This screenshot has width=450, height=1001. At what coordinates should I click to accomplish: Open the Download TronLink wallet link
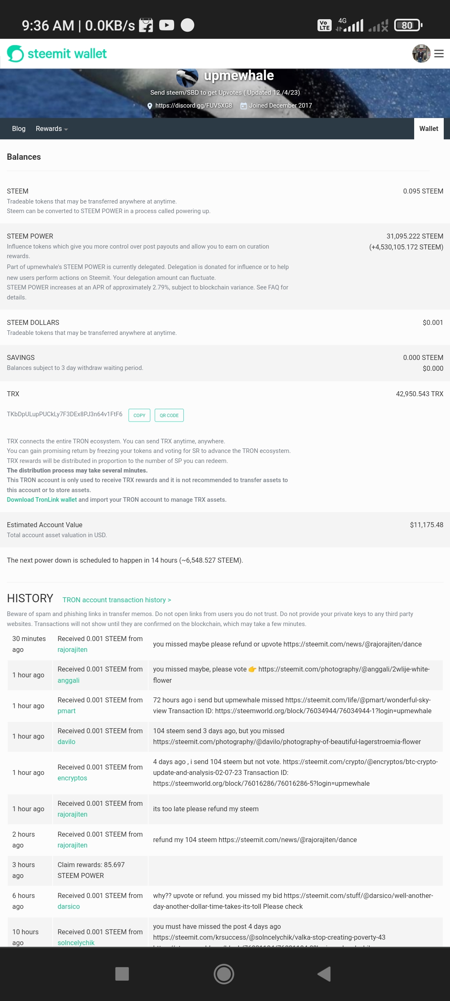tap(42, 500)
